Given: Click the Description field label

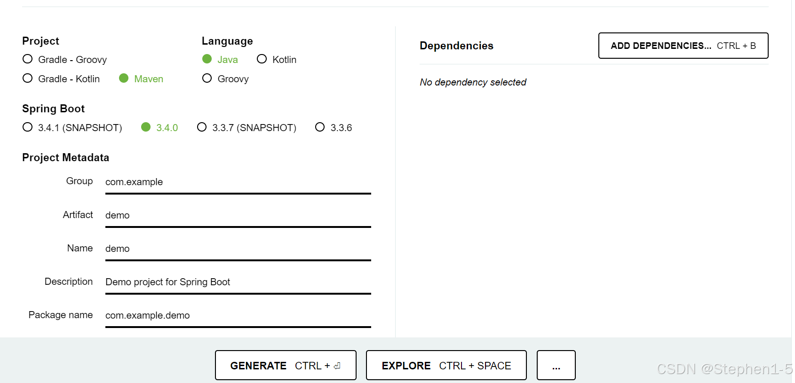Looking at the screenshot, I should tap(69, 281).
